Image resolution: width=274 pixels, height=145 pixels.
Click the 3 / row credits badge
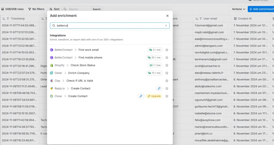click(155, 50)
